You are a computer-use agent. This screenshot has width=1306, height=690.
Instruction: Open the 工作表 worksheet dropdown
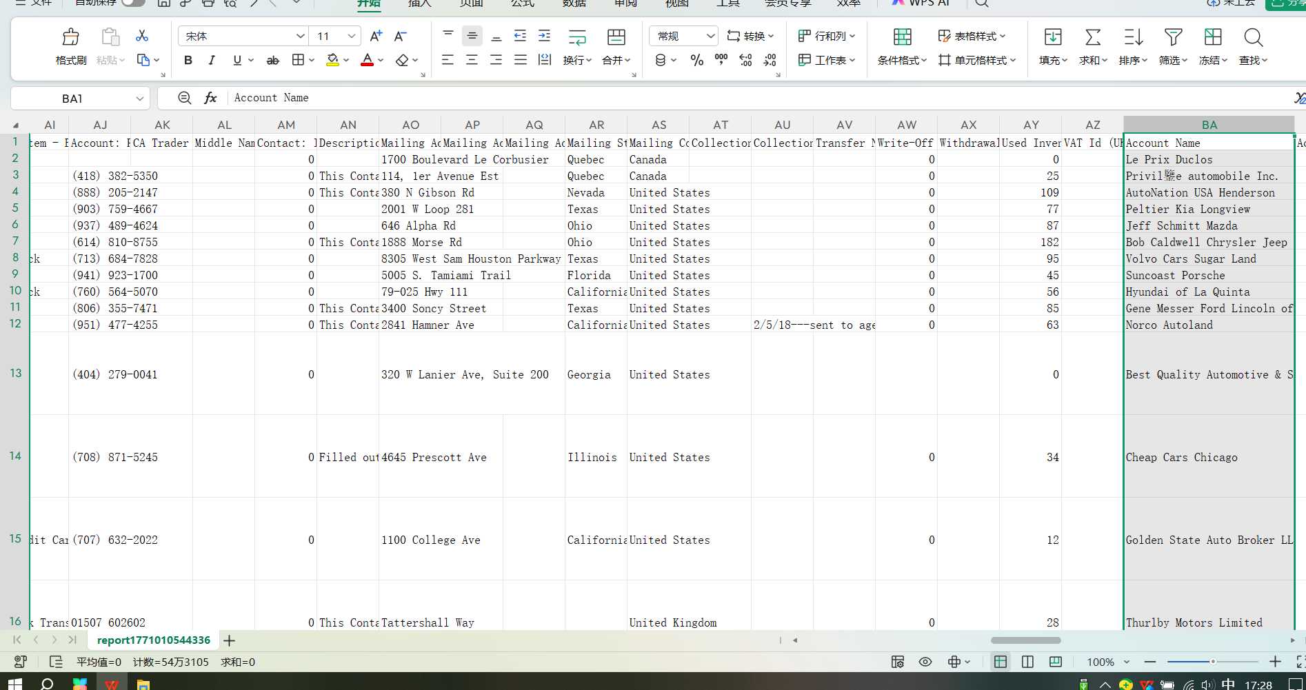click(826, 60)
